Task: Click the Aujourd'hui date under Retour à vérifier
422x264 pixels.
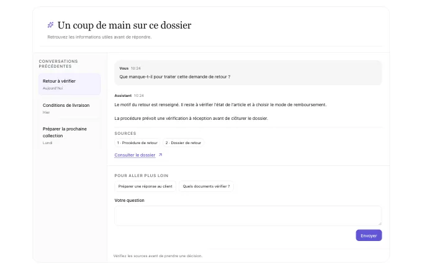Action: point(53,88)
